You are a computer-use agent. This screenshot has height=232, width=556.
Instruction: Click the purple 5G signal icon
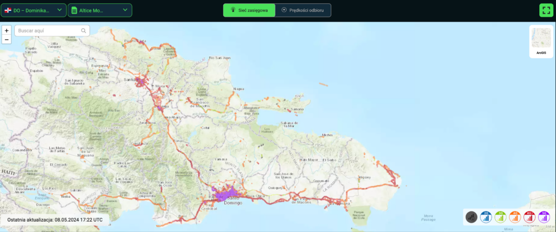[544, 217]
